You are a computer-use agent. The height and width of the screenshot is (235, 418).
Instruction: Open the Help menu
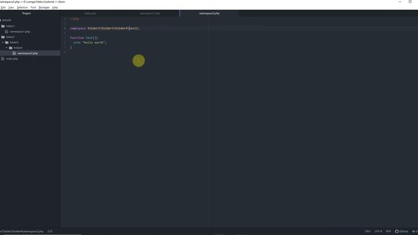[55, 7]
